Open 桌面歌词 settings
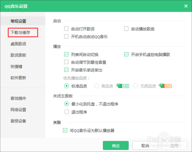 coord(18,44)
